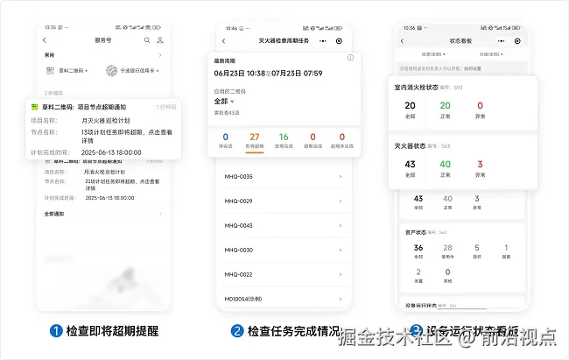
Task: Tap back arrow on 服务号 screen
Action: coord(45,40)
